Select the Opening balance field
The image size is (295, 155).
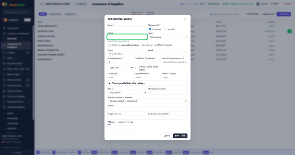120,62
